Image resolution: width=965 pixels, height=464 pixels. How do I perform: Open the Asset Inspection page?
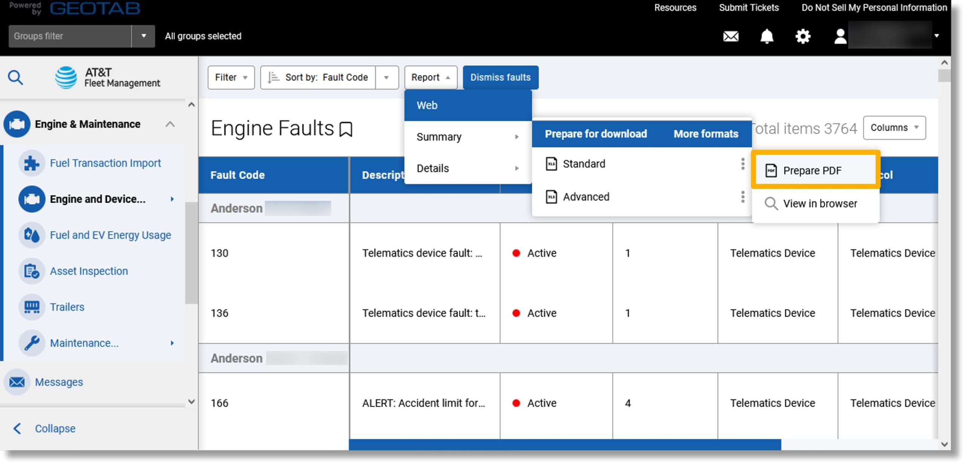(x=89, y=271)
